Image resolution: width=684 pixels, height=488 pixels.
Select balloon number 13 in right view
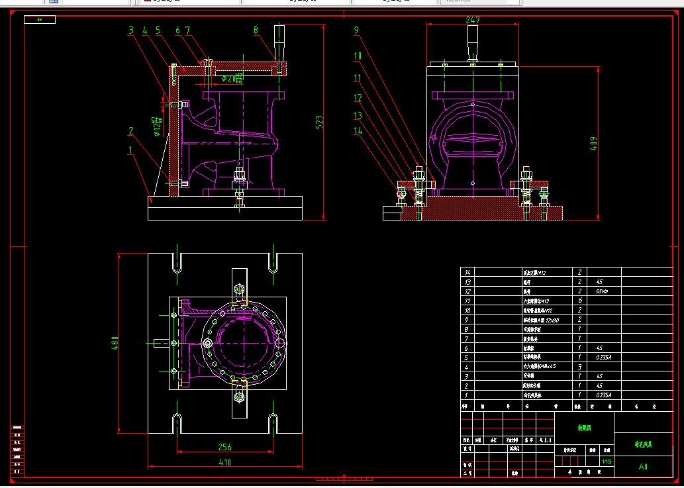(358, 116)
